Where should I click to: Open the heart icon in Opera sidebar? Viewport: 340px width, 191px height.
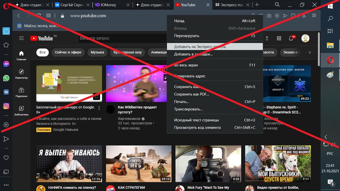click(6, 158)
